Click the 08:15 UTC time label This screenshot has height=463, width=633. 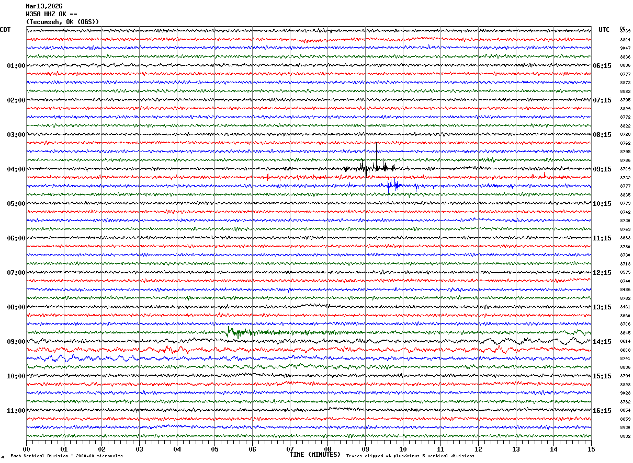(x=602, y=135)
